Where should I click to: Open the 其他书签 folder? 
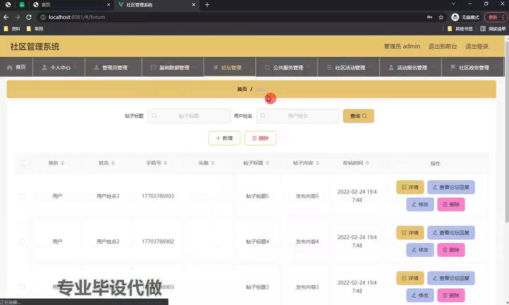click(x=460, y=29)
